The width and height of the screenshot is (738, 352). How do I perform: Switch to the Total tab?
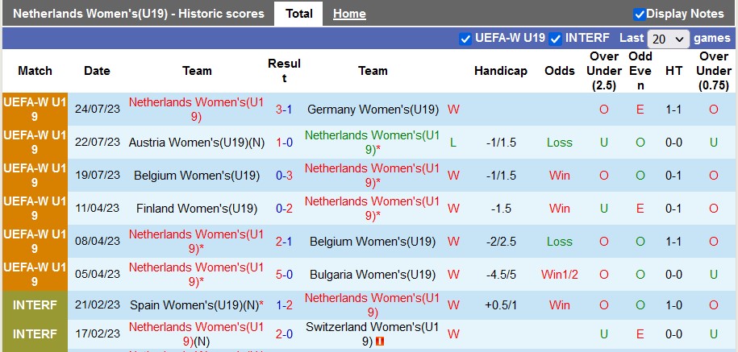coord(299,14)
